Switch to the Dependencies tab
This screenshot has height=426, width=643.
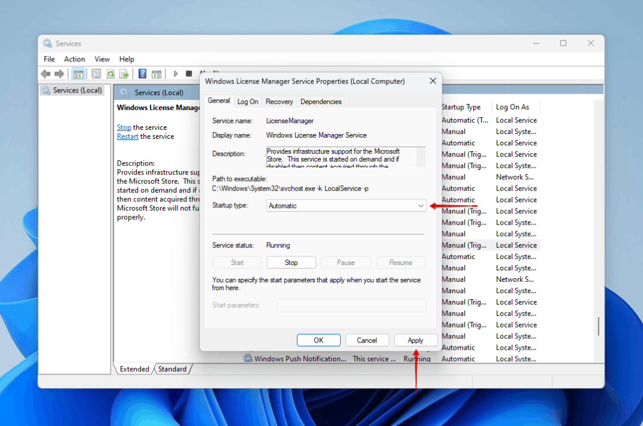pos(321,102)
